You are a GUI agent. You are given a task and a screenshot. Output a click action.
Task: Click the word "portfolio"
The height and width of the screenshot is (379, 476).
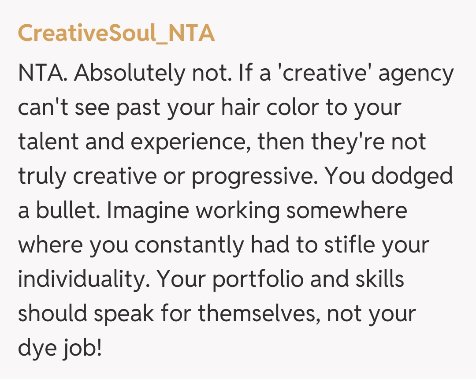coord(254,280)
